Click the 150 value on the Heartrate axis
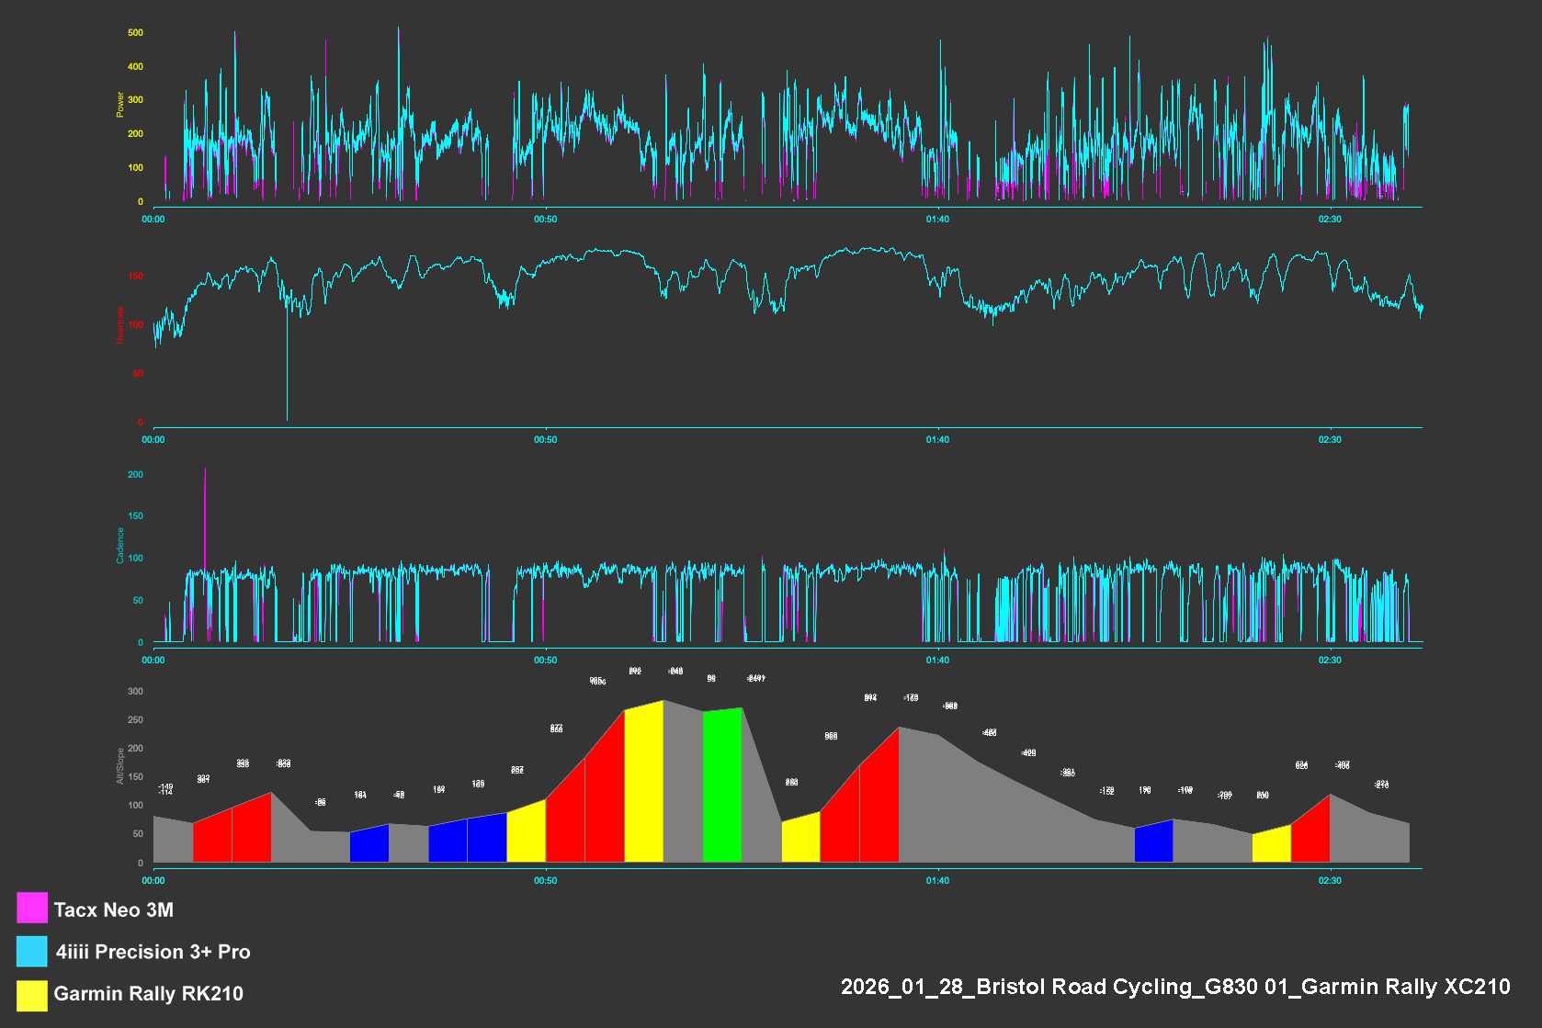This screenshot has width=1542, height=1028. pos(135,276)
